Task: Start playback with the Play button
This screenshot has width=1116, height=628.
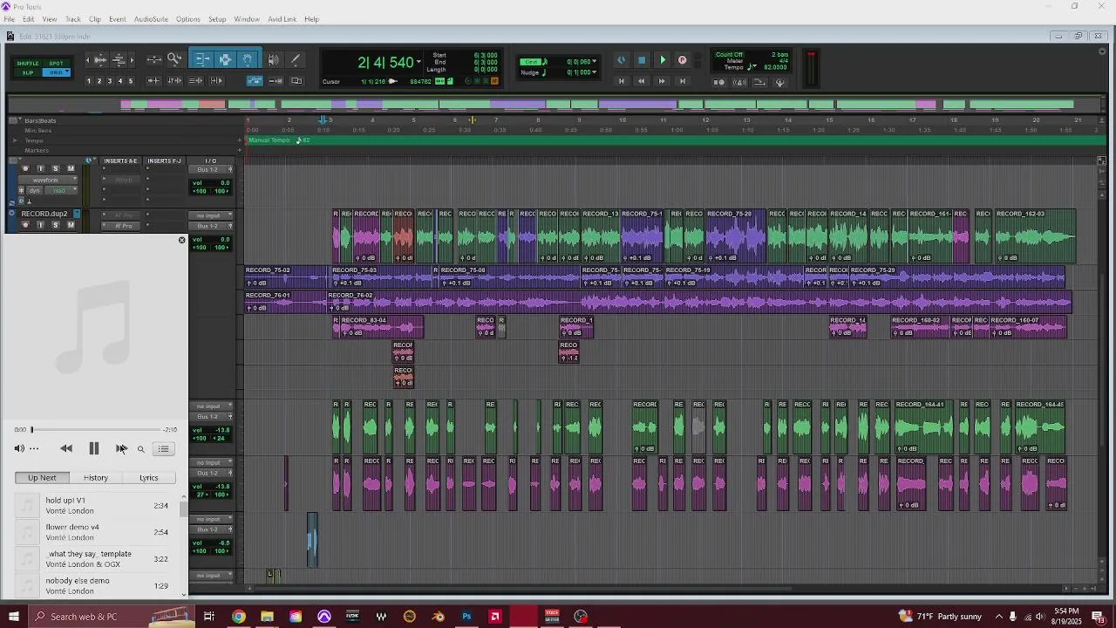Action: point(662,60)
